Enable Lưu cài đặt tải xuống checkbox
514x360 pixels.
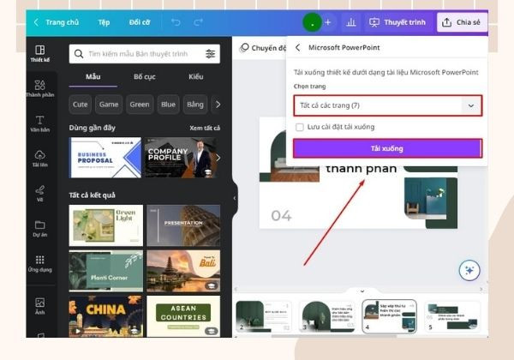coord(300,127)
